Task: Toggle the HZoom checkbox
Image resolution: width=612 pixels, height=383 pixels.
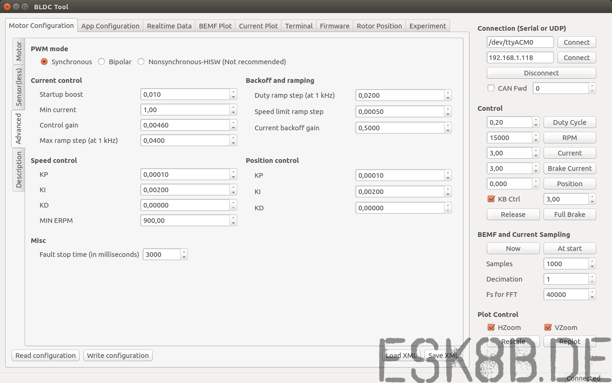Action: click(x=491, y=327)
